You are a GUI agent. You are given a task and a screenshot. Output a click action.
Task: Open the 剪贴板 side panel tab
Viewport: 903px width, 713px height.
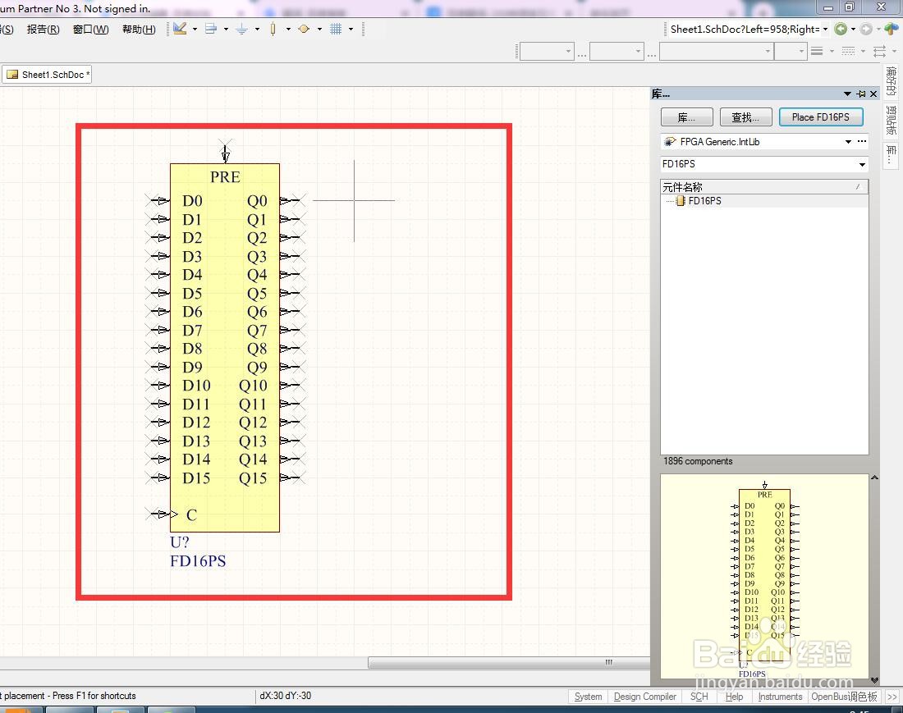pyautogui.click(x=892, y=121)
